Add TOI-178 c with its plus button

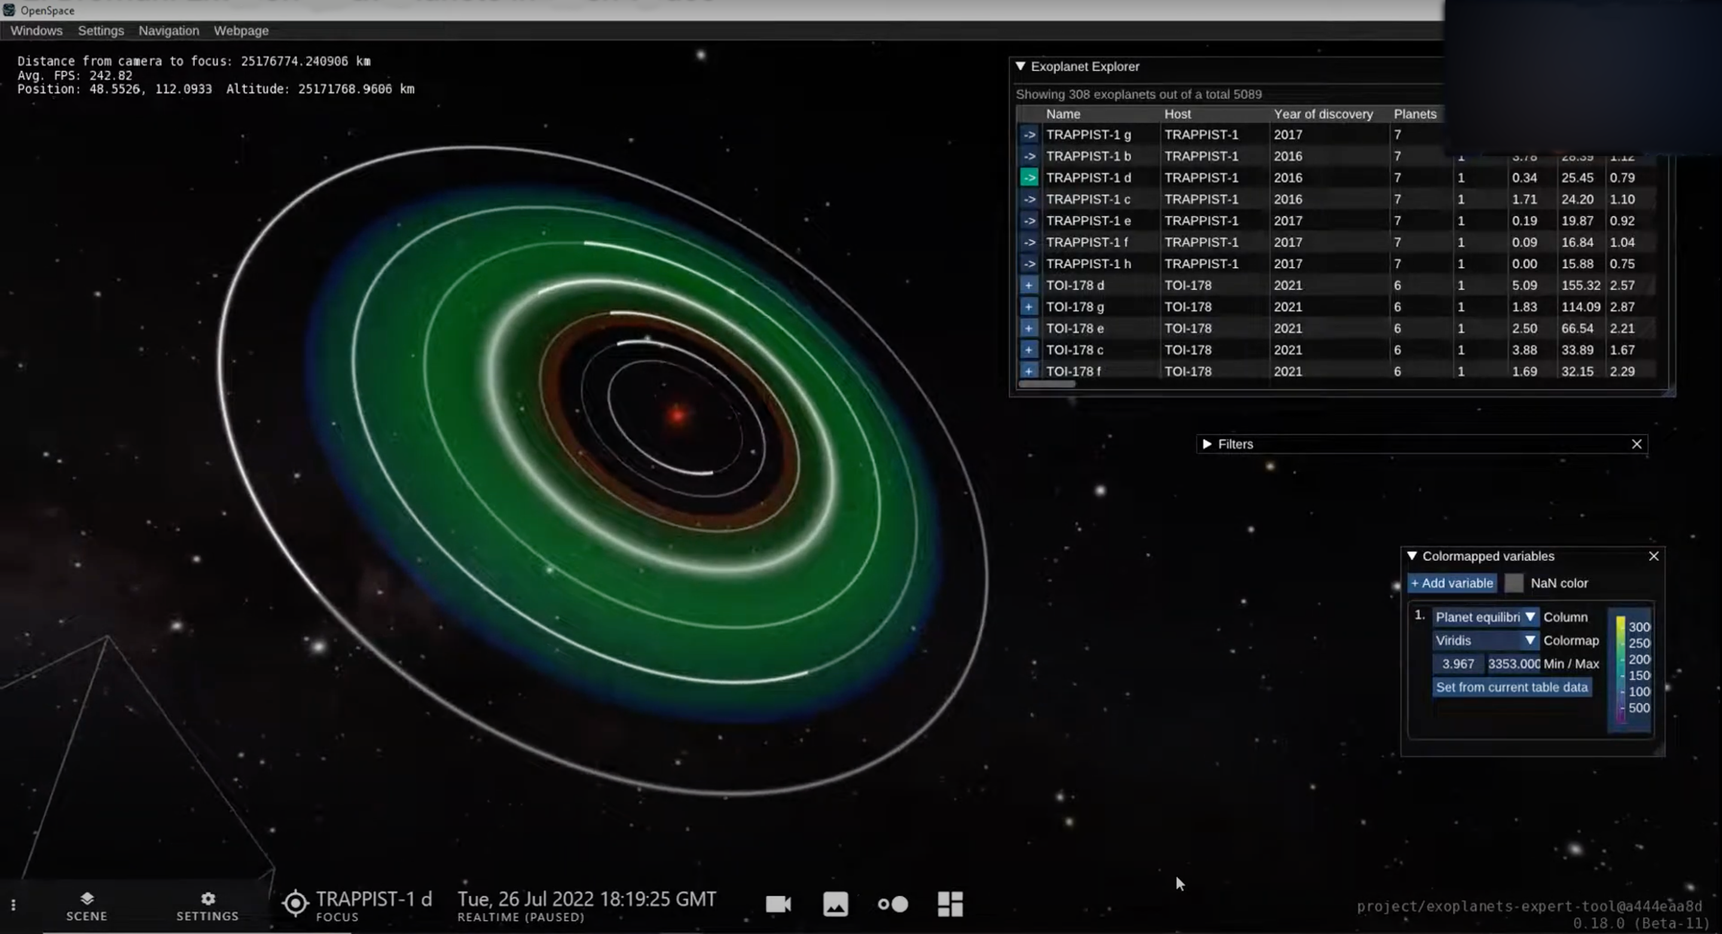pos(1030,350)
